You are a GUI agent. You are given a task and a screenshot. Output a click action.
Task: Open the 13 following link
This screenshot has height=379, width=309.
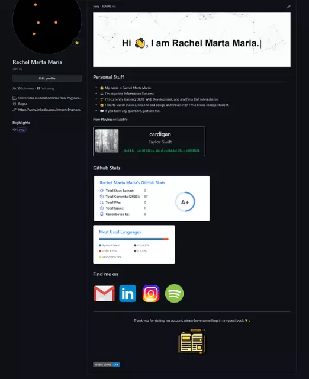coord(46,88)
